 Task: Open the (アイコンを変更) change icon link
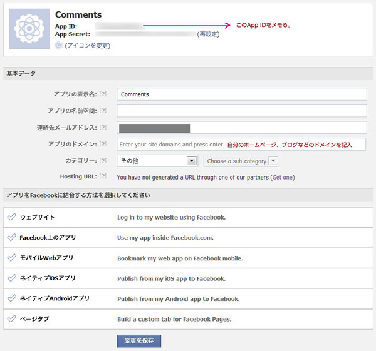(88, 46)
